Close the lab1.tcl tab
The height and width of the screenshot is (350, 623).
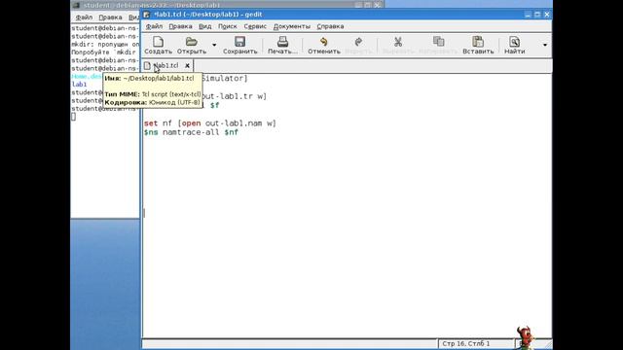pyautogui.click(x=187, y=65)
